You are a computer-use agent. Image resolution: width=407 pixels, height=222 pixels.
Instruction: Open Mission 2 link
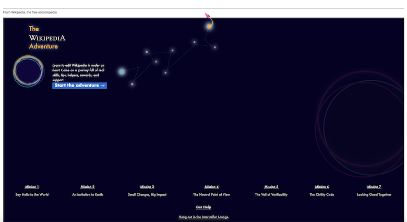point(88,187)
